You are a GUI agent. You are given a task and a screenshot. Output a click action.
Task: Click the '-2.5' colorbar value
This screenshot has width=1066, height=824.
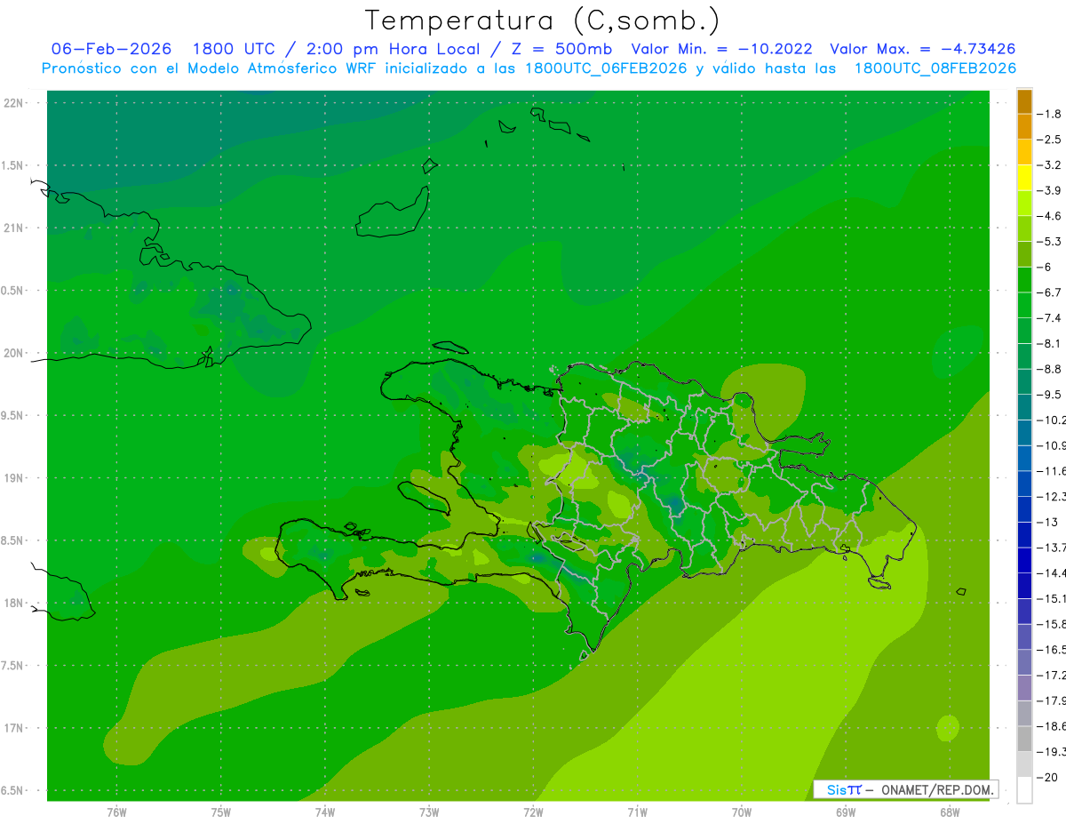pos(1049,140)
